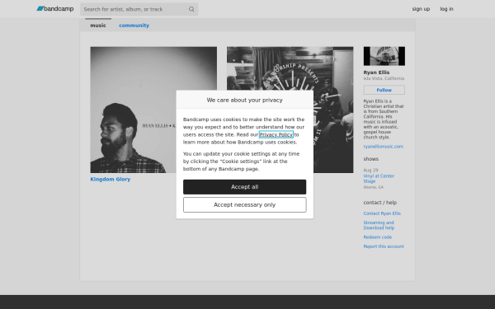Focus the artist, album, or track search field
495x309 pixels.
tap(139, 9)
